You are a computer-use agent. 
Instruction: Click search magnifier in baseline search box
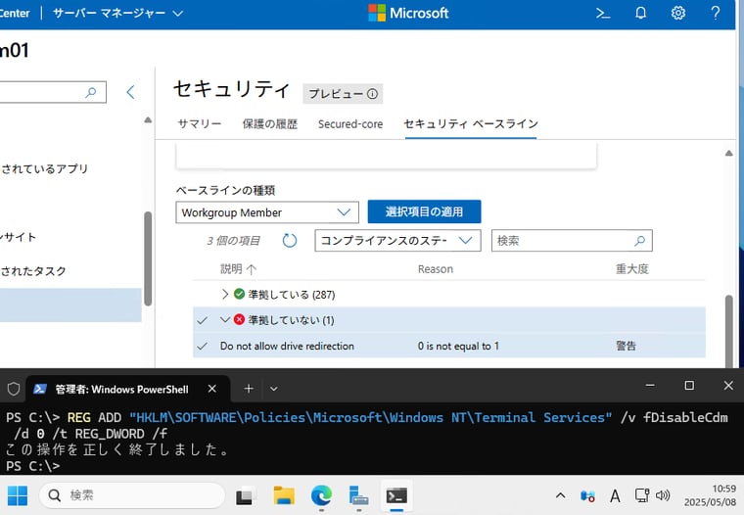(639, 241)
